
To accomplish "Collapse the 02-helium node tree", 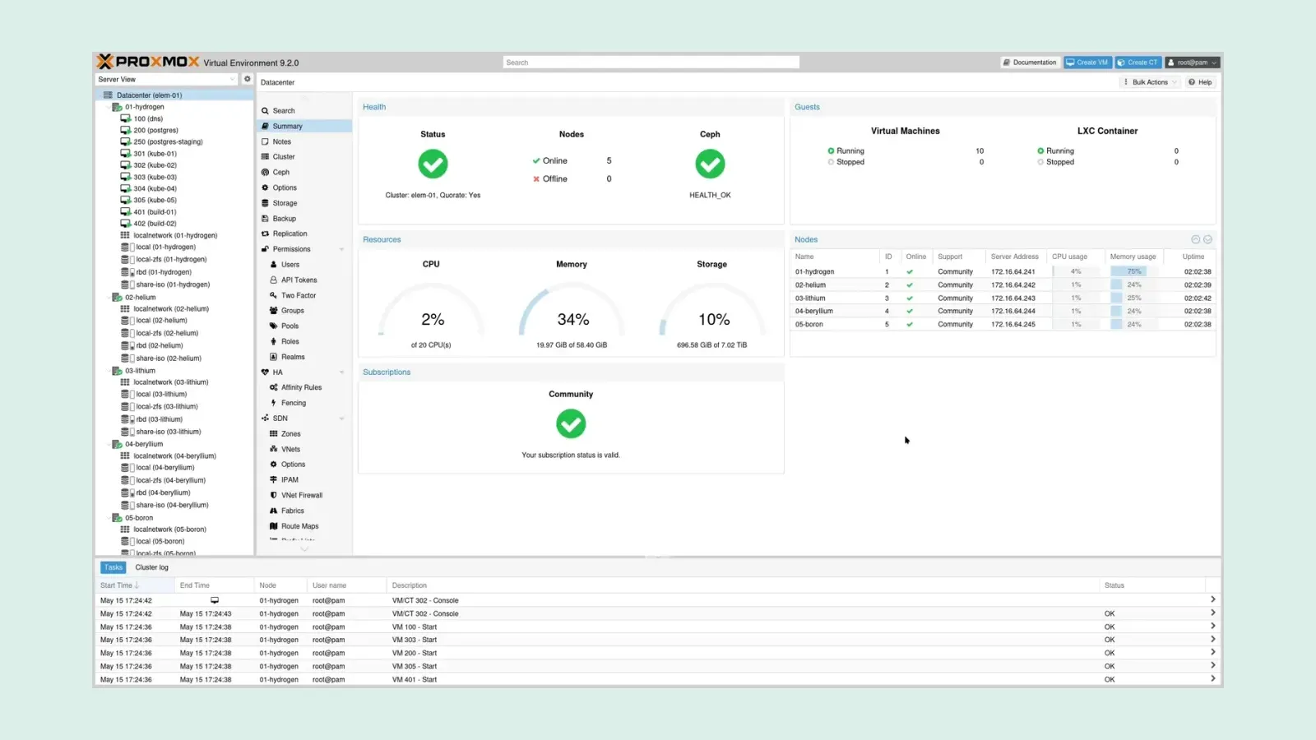I will click(x=108, y=298).
